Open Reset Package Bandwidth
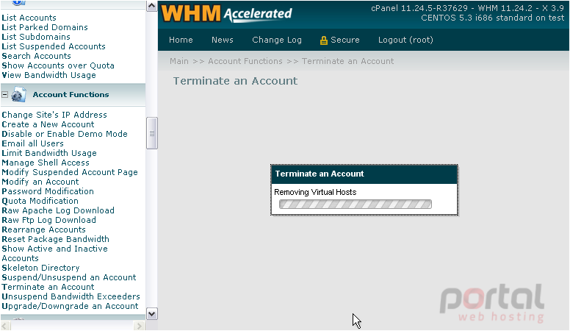Viewport: 570px width, 331px height. 56,239
